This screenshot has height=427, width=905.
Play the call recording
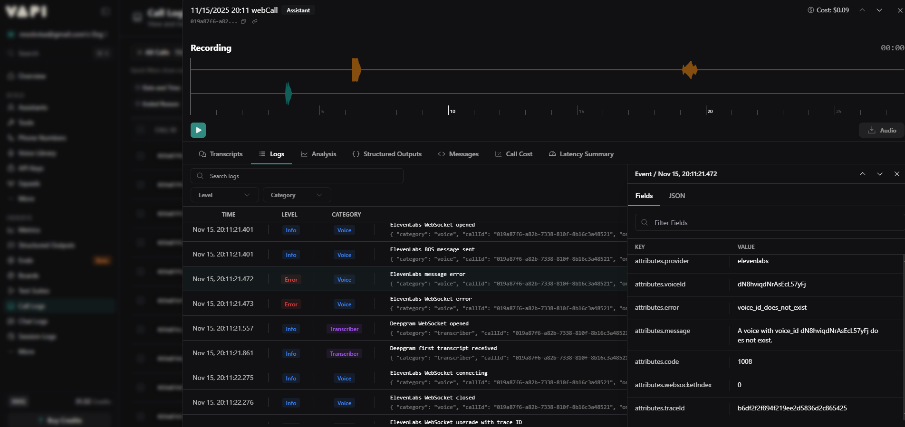click(x=198, y=130)
